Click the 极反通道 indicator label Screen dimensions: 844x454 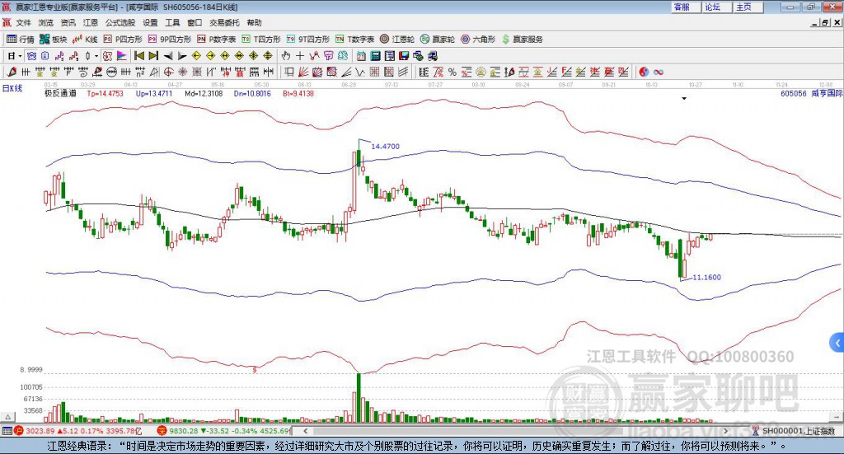(x=60, y=93)
